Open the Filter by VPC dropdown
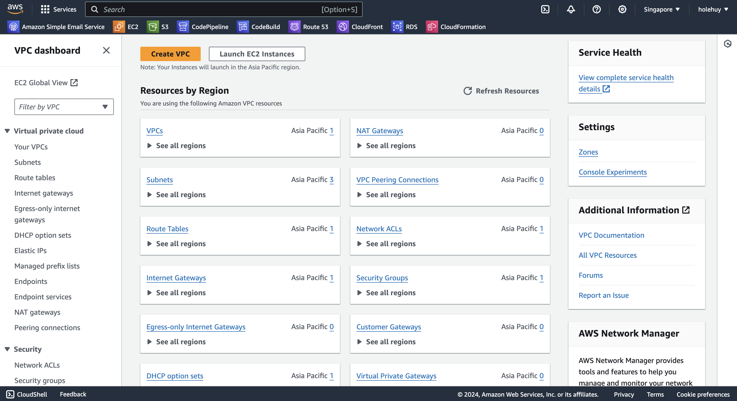The image size is (737, 401). (64, 107)
